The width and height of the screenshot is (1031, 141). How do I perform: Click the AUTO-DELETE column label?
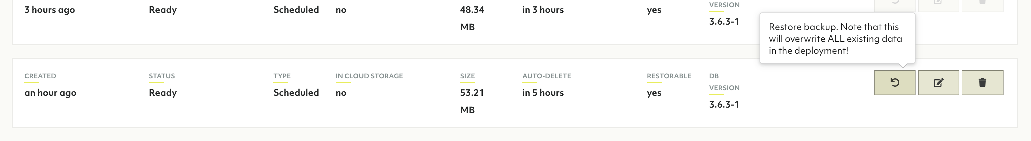tap(546, 76)
